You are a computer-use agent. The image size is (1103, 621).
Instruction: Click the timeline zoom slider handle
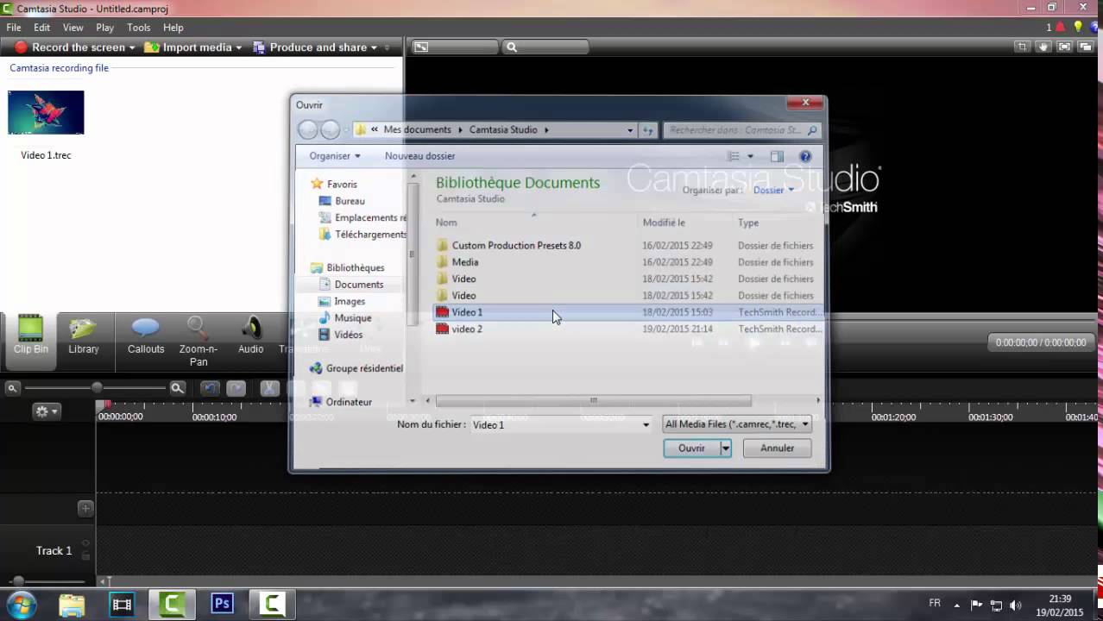click(x=97, y=388)
